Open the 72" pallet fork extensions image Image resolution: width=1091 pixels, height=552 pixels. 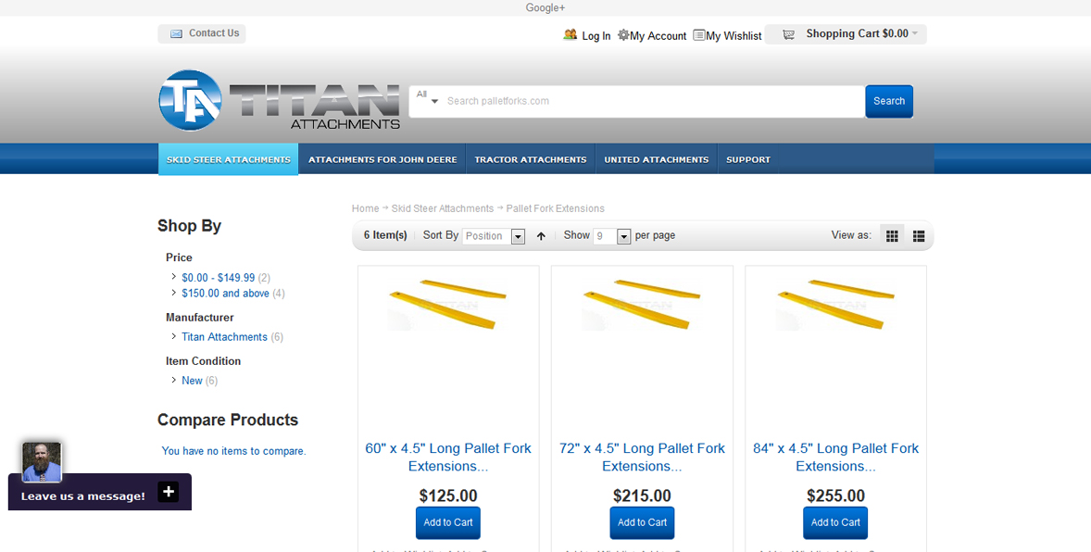[642, 305]
